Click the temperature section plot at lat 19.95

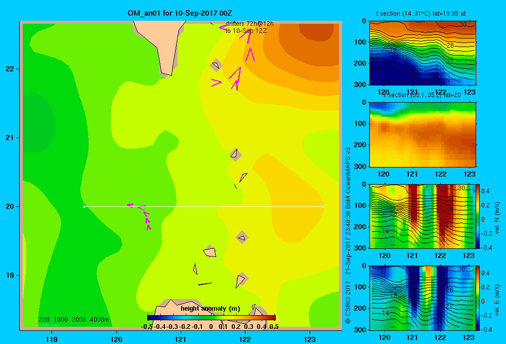click(423, 53)
